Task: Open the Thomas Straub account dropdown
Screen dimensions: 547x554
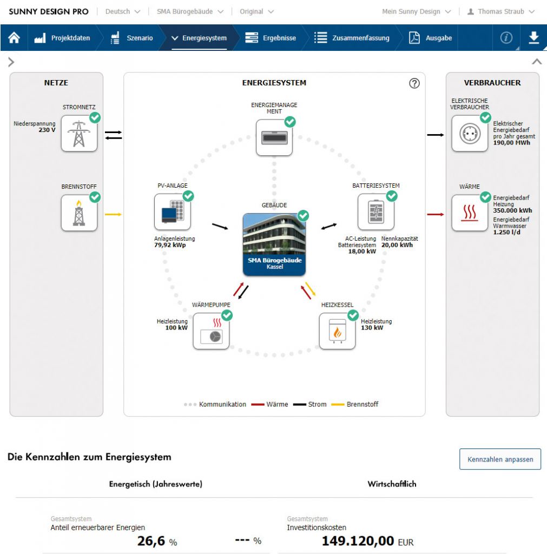Action: tap(506, 12)
